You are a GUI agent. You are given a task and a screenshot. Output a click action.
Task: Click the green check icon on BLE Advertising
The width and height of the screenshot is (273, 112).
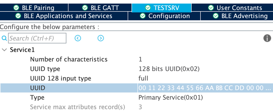[x=216, y=16]
